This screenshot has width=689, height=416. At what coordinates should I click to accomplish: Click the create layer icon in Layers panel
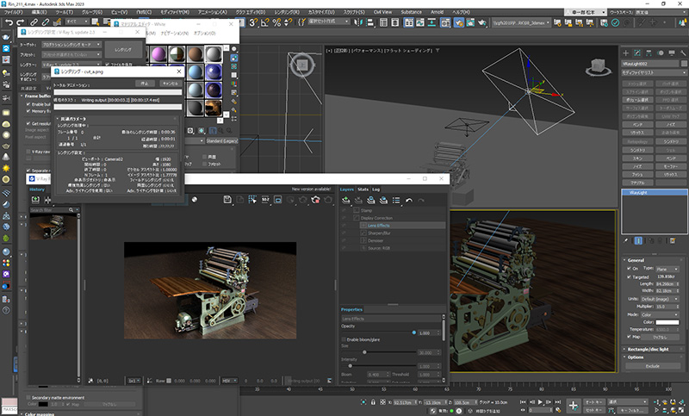point(346,201)
